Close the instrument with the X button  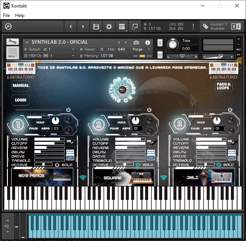(238, 39)
